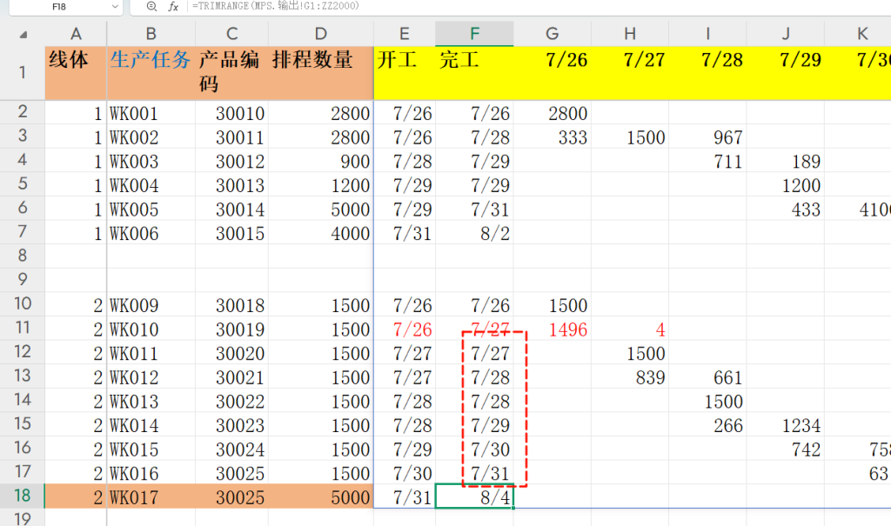Click product code 30010
The image size is (891, 526).
231,113
